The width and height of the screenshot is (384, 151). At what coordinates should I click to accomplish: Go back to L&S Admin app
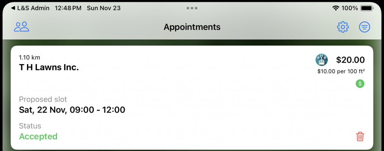pyautogui.click(x=30, y=8)
